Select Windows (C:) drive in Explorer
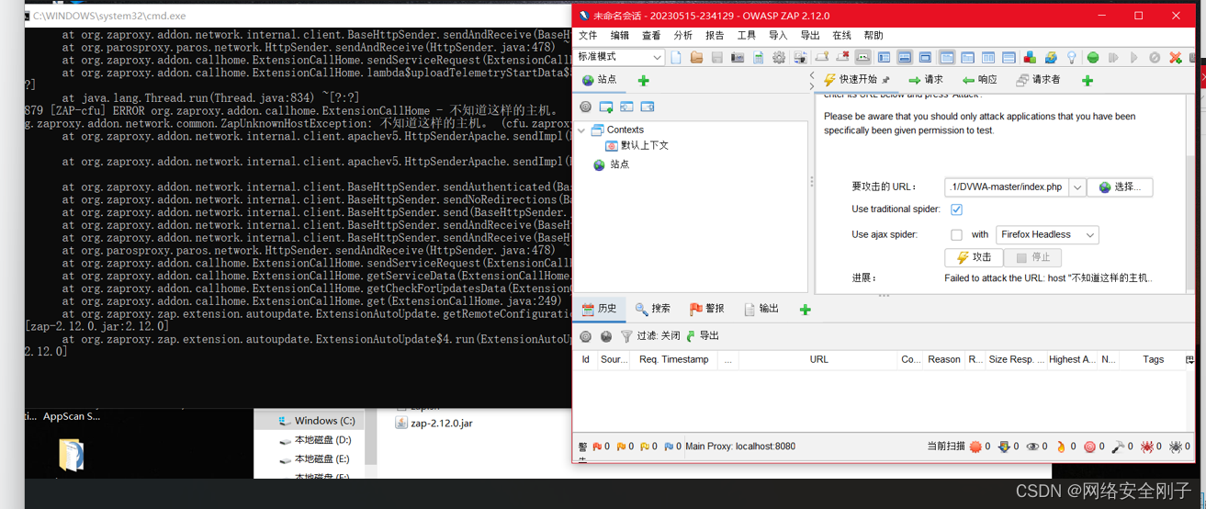This screenshot has height=509, width=1206. coord(316,421)
